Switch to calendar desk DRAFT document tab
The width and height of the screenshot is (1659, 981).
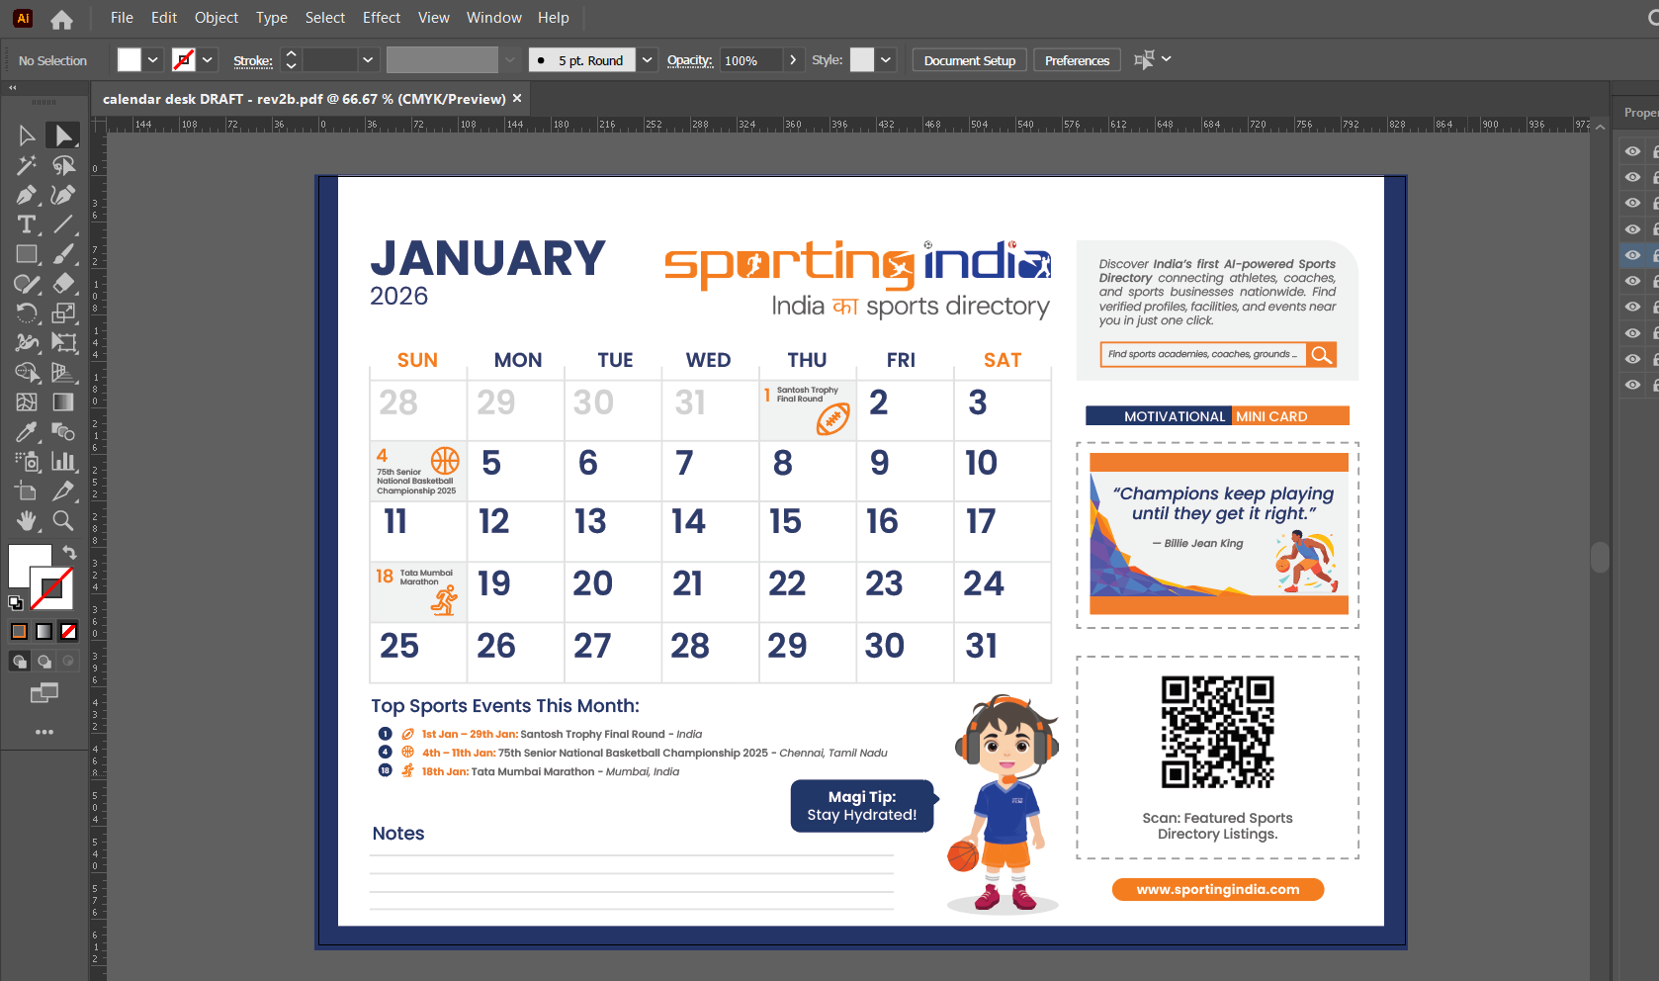(x=305, y=99)
